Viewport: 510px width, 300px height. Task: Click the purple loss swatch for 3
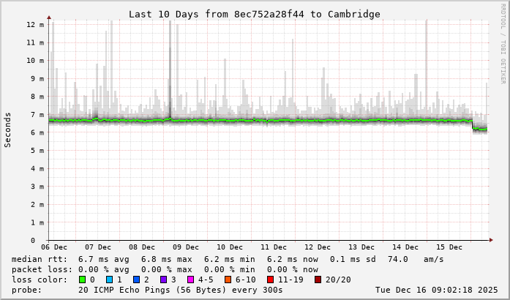[163, 280]
